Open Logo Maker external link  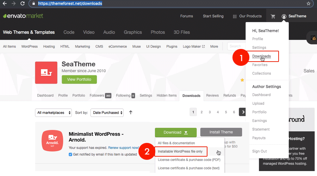(194, 46)
